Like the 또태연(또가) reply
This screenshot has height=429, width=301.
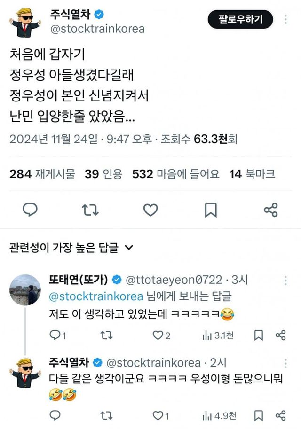coord(158,335)
